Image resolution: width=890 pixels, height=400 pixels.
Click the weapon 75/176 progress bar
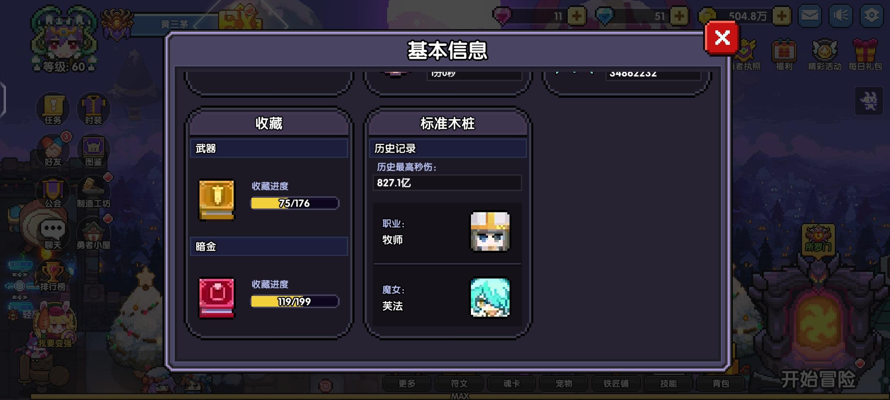[x=295, y=203]
